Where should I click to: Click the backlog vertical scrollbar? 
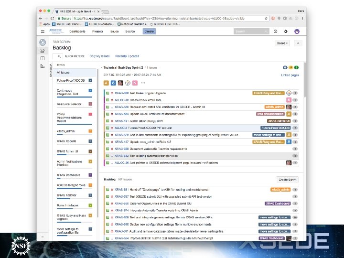[x=305, y=80]
